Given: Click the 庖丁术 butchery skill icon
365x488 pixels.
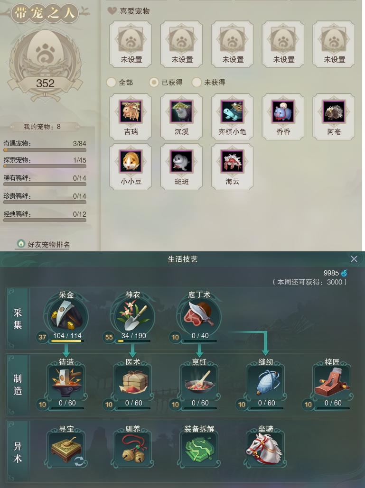Looking at the screenshot, I should (x=199, y=316).
